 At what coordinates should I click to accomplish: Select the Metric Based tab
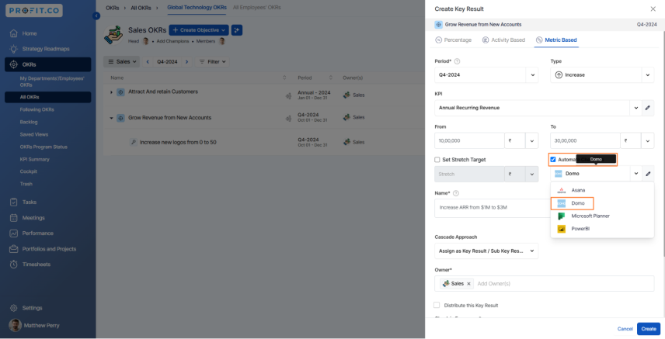pyautogui.click(x=556, y=40)
